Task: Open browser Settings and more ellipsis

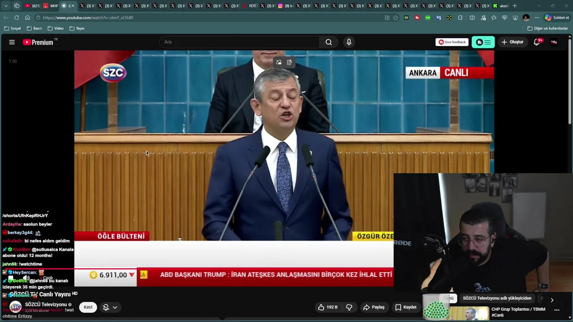Action: click(537, 17)
